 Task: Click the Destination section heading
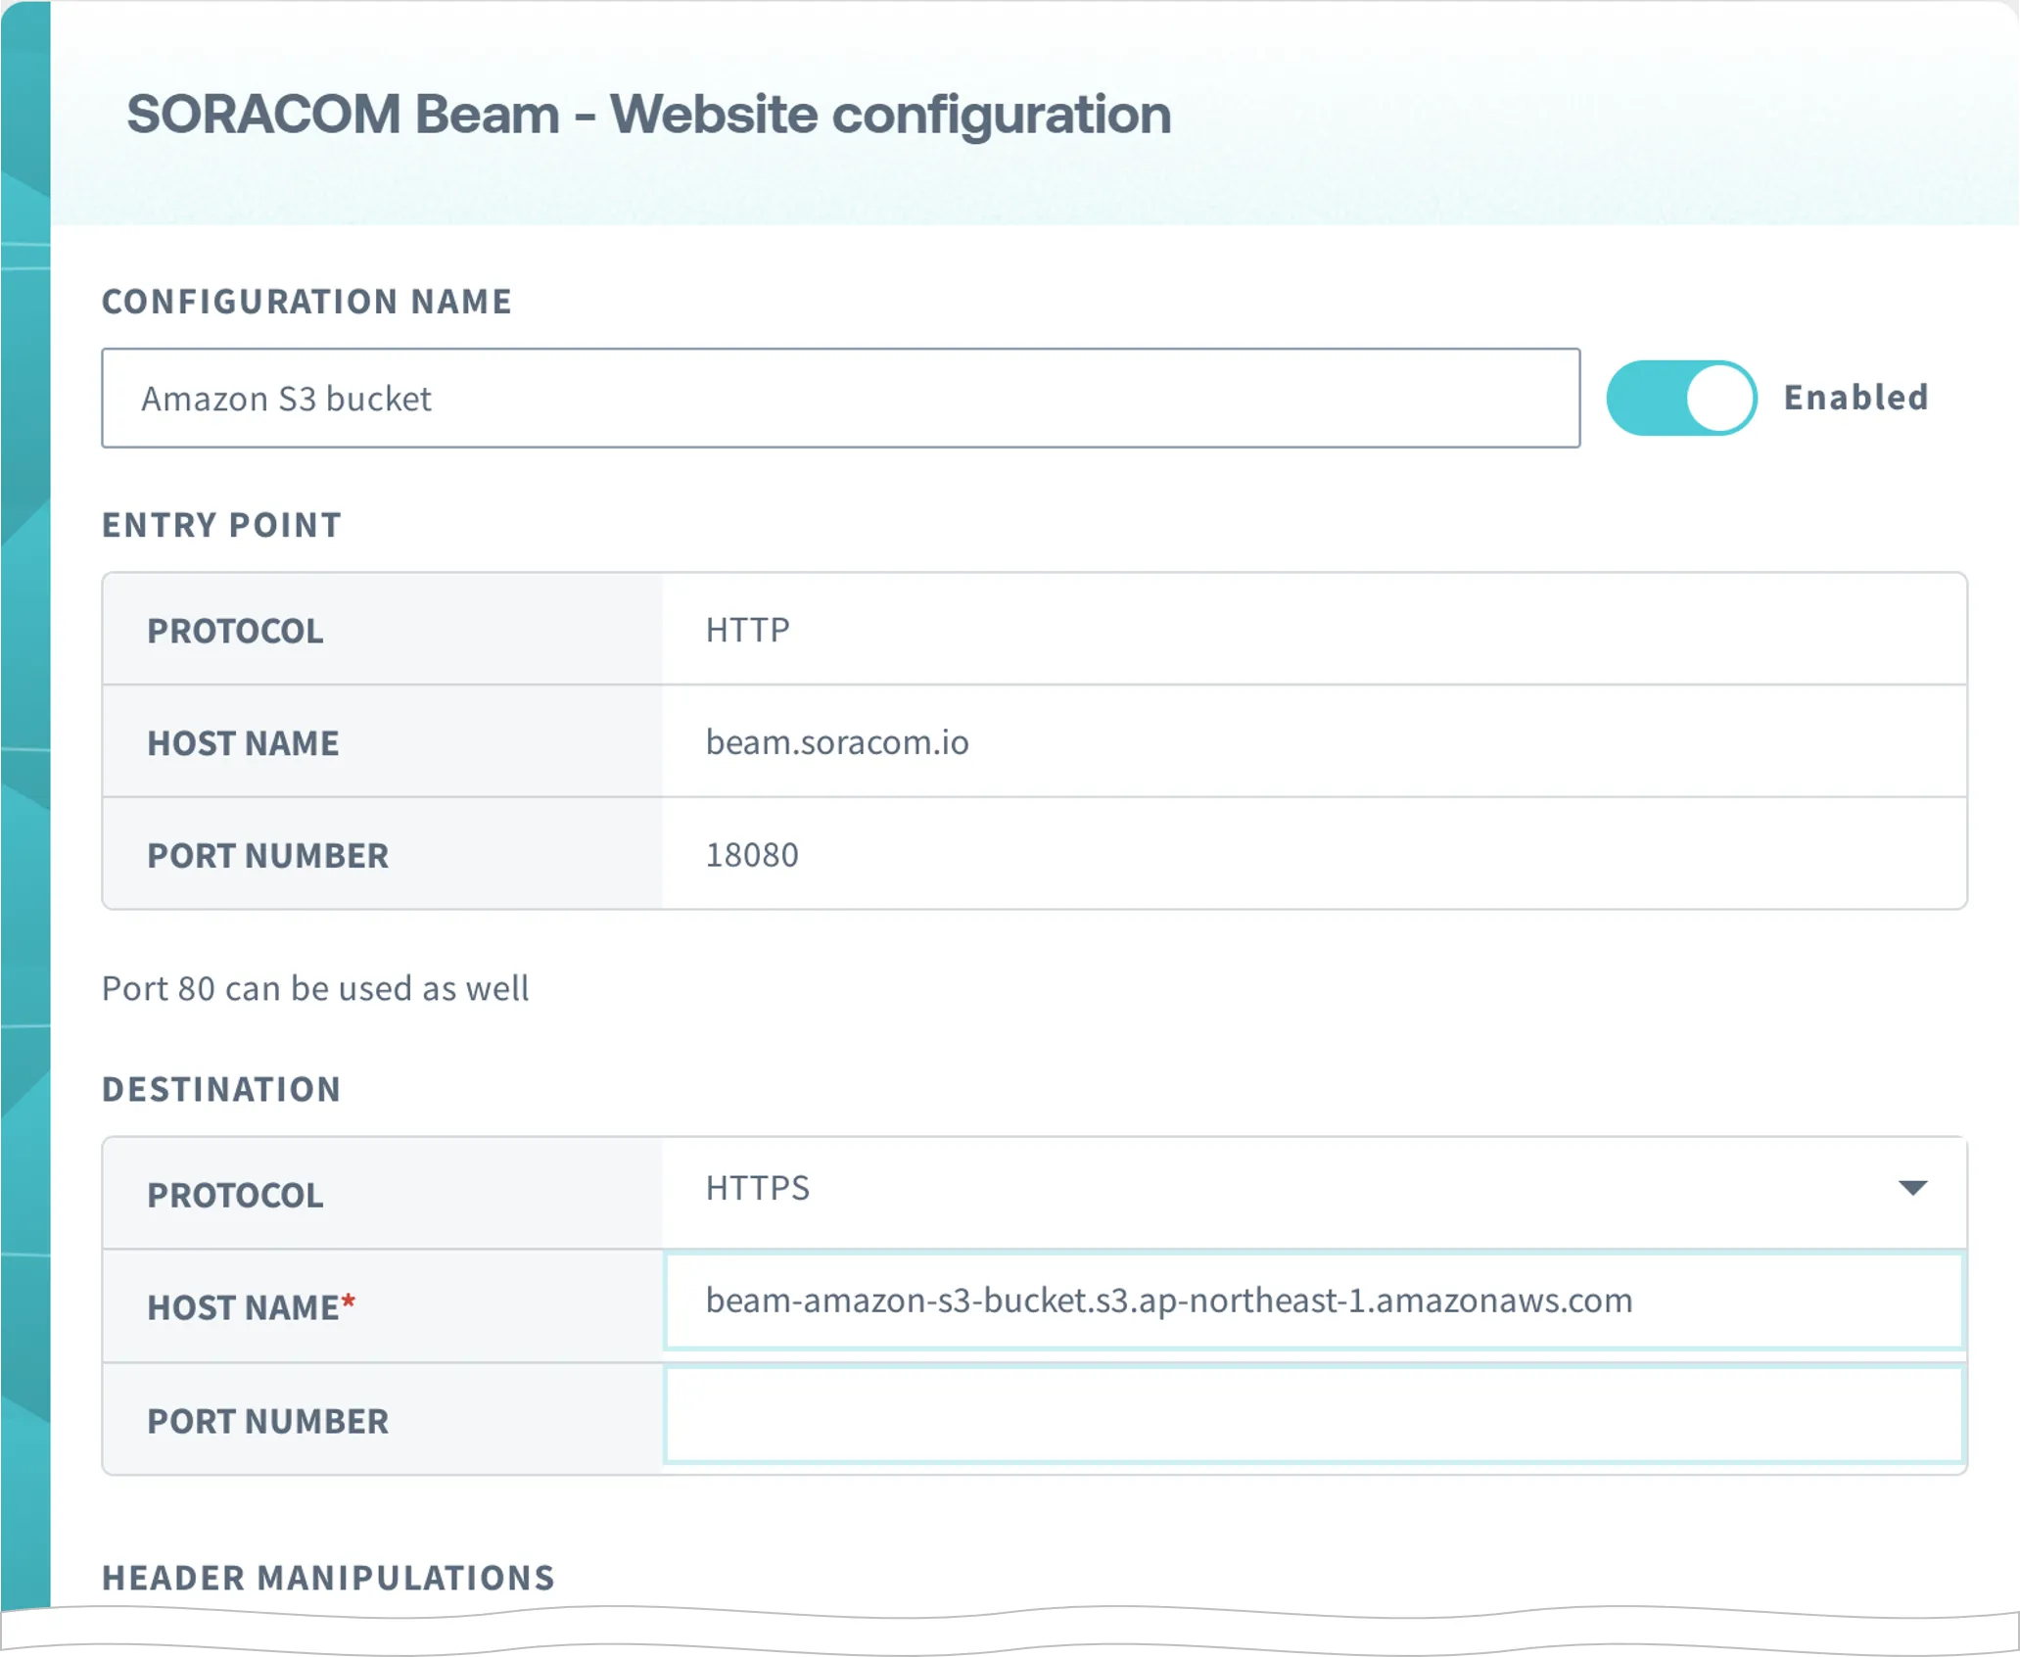coord(221,1089)
